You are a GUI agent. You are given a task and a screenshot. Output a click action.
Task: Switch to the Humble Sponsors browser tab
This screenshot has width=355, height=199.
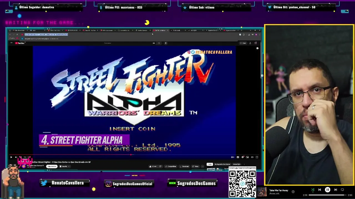tap(143, 30)
